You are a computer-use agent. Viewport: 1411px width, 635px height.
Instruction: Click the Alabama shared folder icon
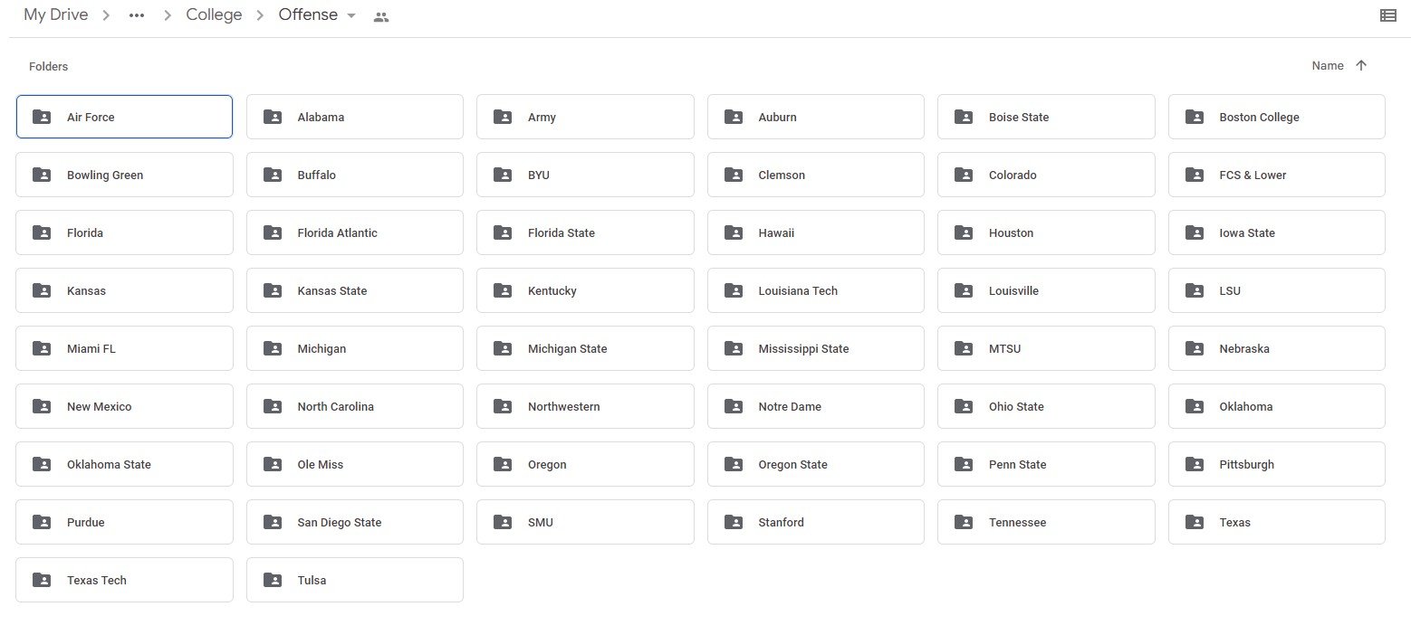coord(272,117)
